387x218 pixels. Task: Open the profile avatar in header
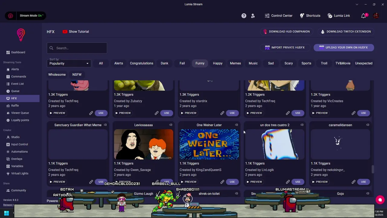coord(376,16)
